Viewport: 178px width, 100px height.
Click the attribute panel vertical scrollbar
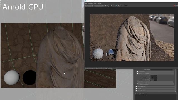pos(175,81)
